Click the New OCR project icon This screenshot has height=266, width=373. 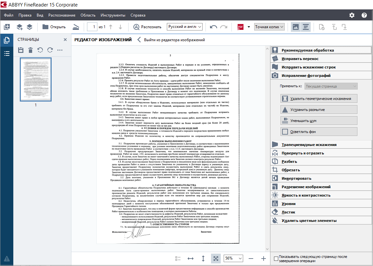click(7, 27)
